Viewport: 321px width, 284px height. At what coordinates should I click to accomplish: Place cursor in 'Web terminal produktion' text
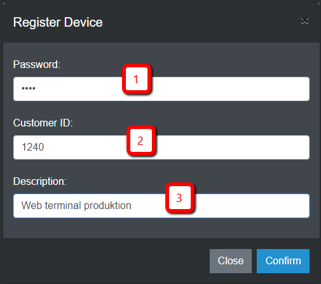point(76,206)
